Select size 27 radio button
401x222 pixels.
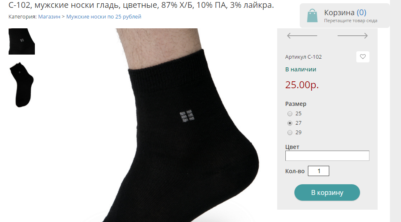pyautogui.click(x=290, y=123)
